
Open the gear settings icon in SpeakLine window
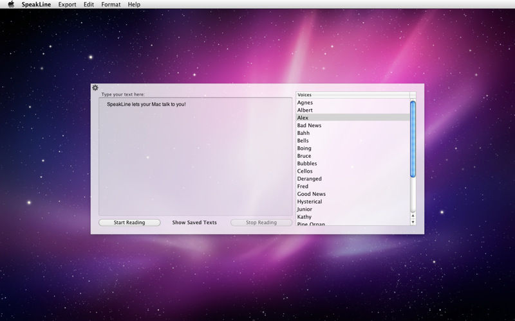95,87
